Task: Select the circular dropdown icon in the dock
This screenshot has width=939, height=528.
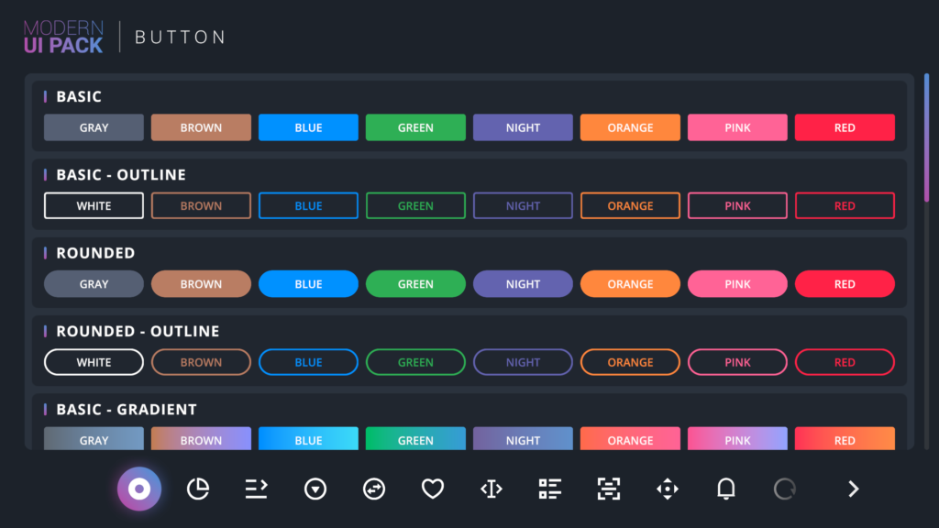Action: coord(315,489)
